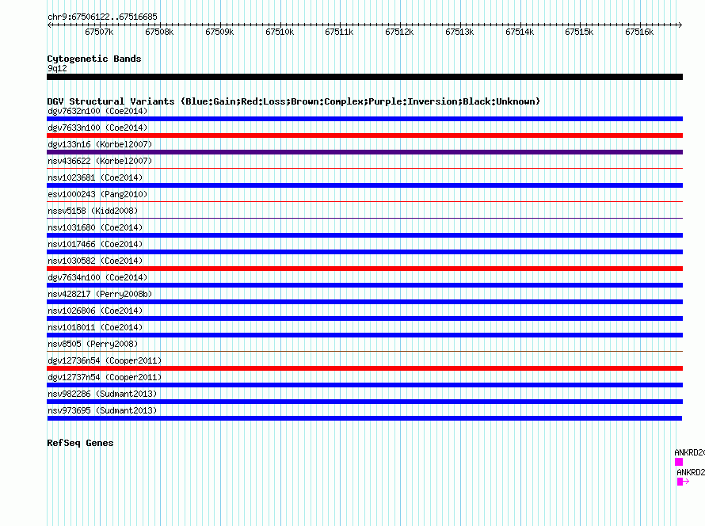Click nsv1031680 (Coe2014) label
This screenshot has height=526, width=705.
click(95, 227)
